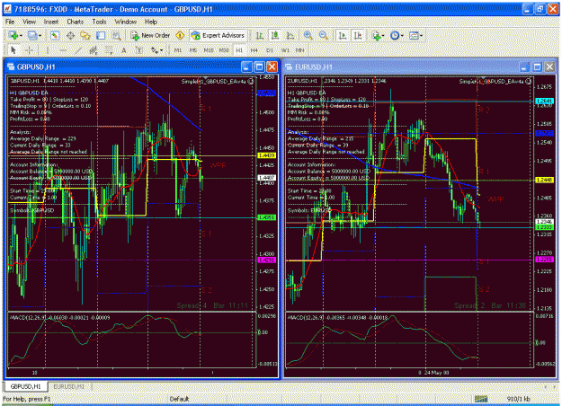Select the text label tool
This screenshot has width=562, height=406.
click(139, 50)
